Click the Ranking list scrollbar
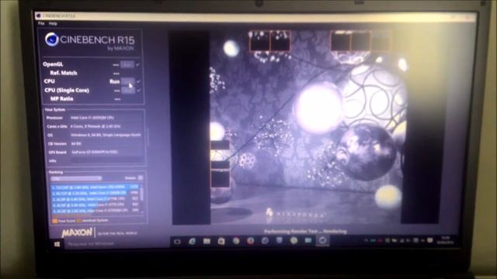 pyautogui.click(x=141, y=198)
